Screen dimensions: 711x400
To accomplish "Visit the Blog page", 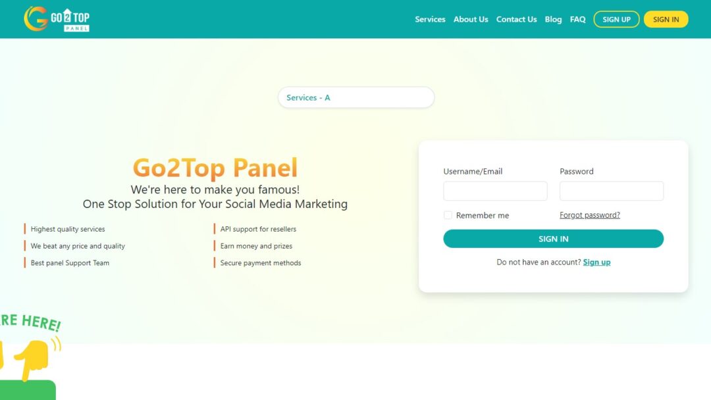I will coord(553,19).
